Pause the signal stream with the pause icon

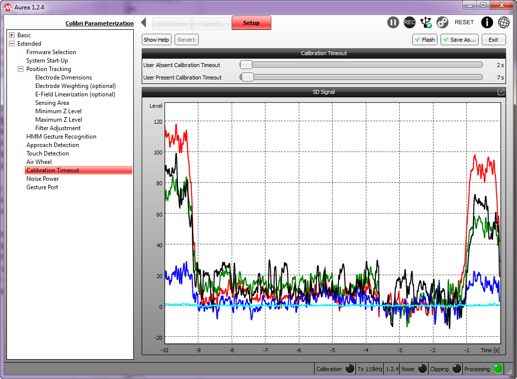pyautogui.click(x=393, y=22)
